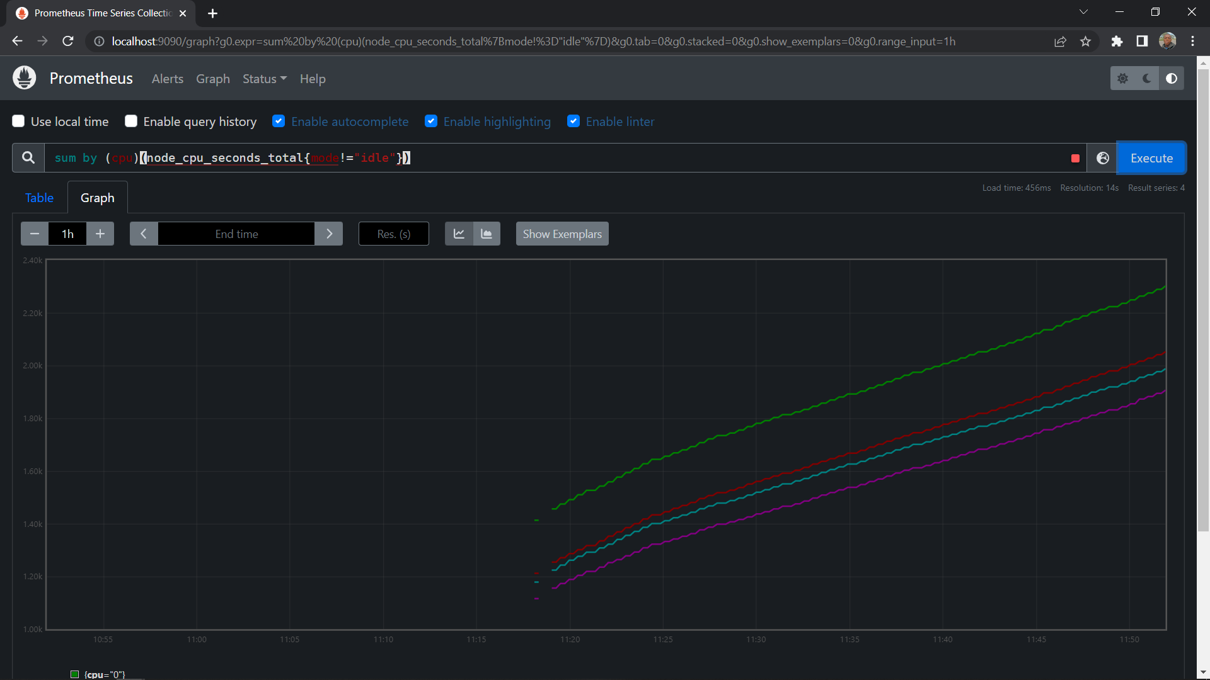Open the Alerts page in navbar
The width and height of the screenshot is (1210, 680).
point(168,79)
